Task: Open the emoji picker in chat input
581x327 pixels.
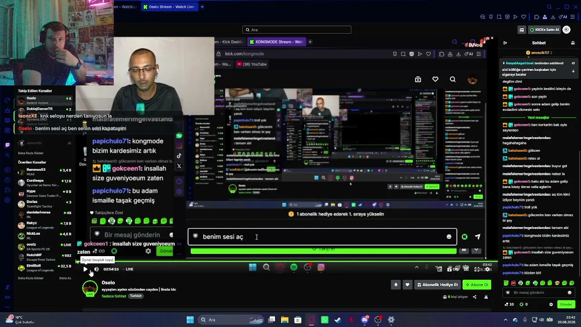Action: click(x=570, y=292)
